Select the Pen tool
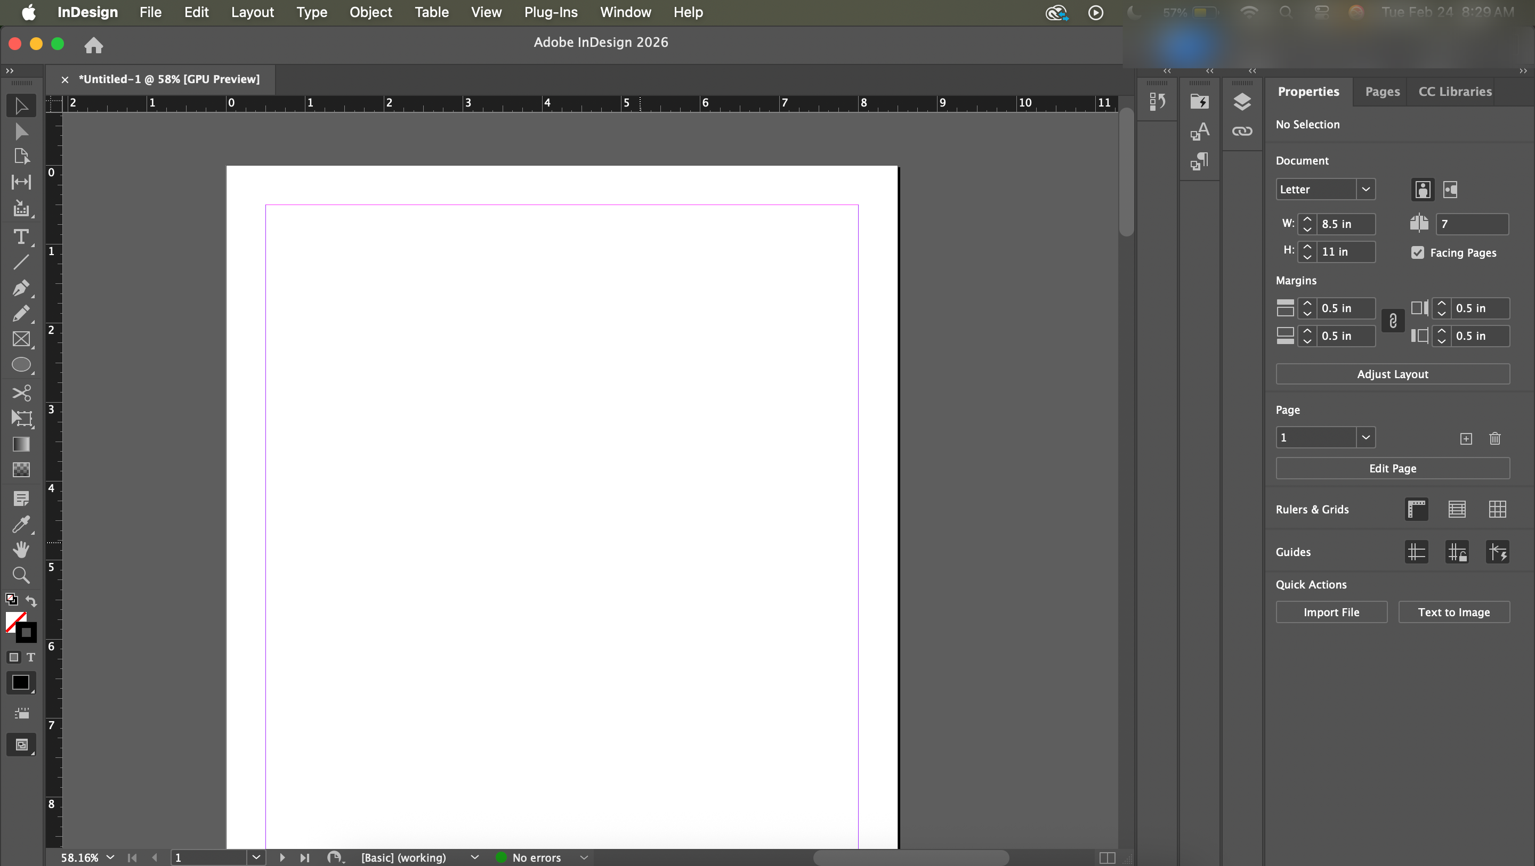The image size is (1535, 866). (21, 288)
